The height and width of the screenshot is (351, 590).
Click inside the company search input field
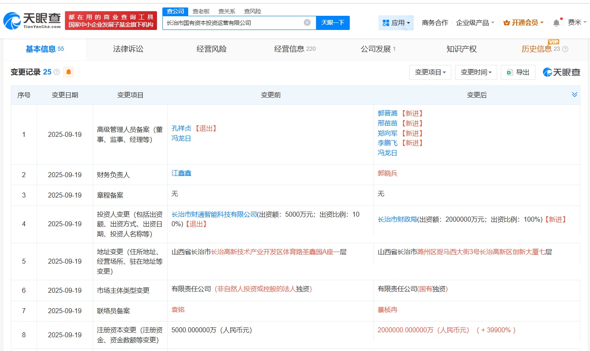[237, 23]
